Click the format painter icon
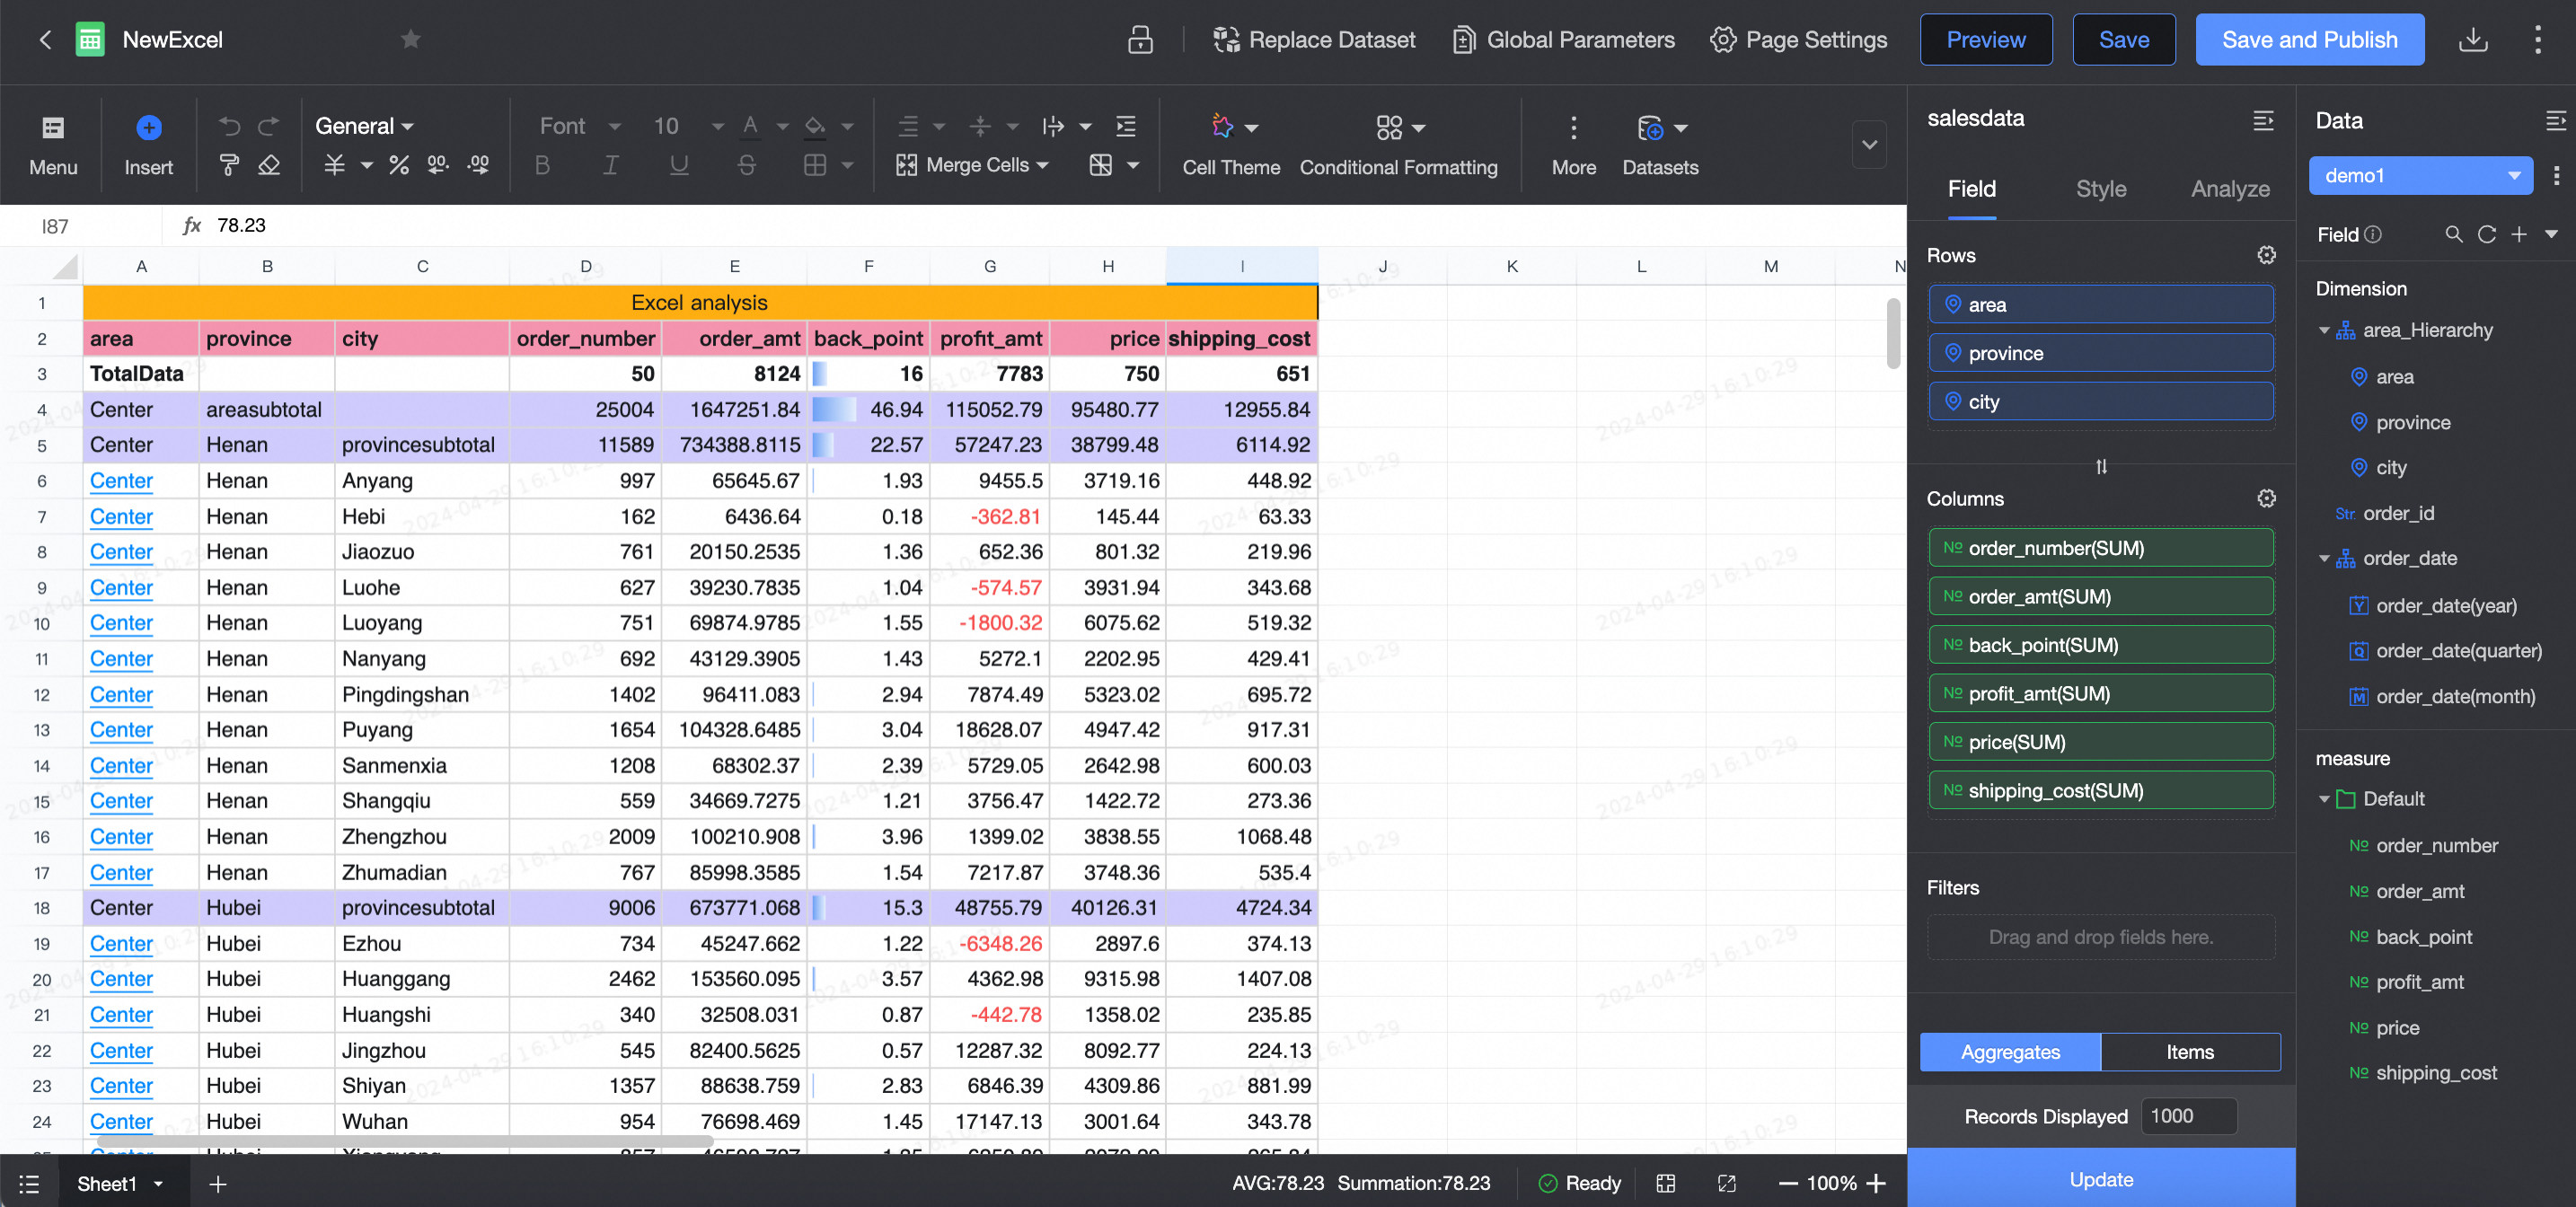 pyautogui.click(x=229, y=165)
